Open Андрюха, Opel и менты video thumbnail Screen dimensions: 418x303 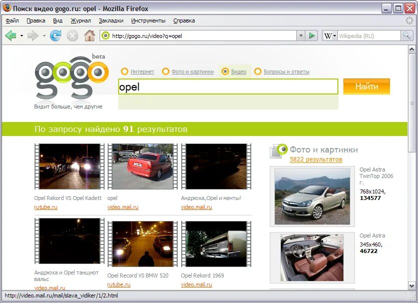(216, 166)
